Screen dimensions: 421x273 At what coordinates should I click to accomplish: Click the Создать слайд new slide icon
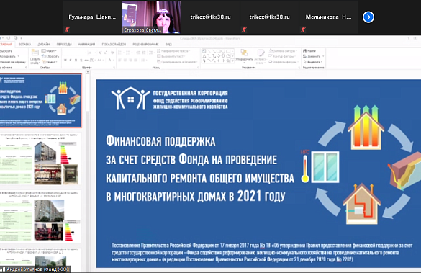tap(35, 53)
